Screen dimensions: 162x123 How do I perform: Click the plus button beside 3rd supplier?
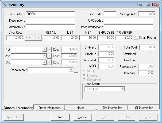click(x=49, y=62)
